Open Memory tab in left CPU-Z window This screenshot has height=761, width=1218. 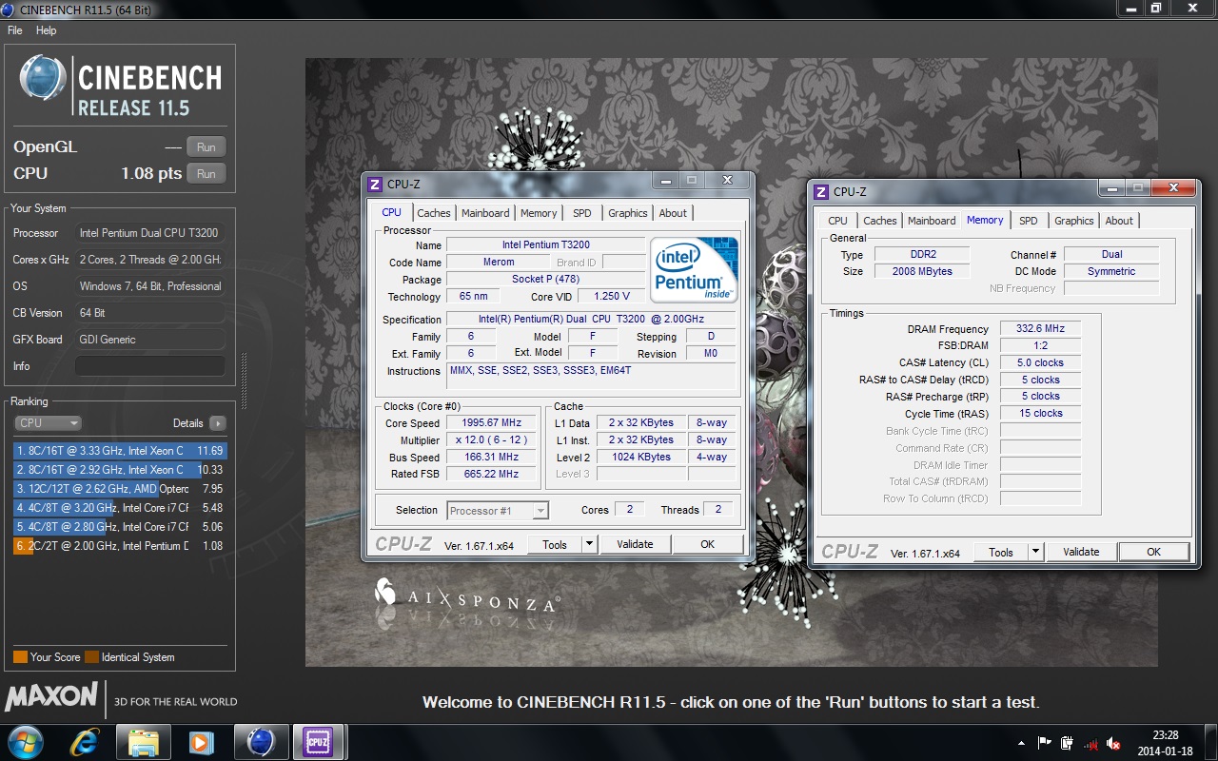tap(539, 213)
